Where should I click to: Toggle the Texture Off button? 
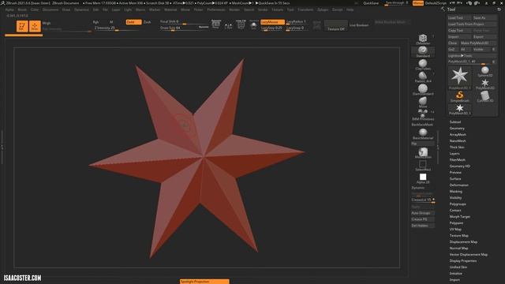336,25
